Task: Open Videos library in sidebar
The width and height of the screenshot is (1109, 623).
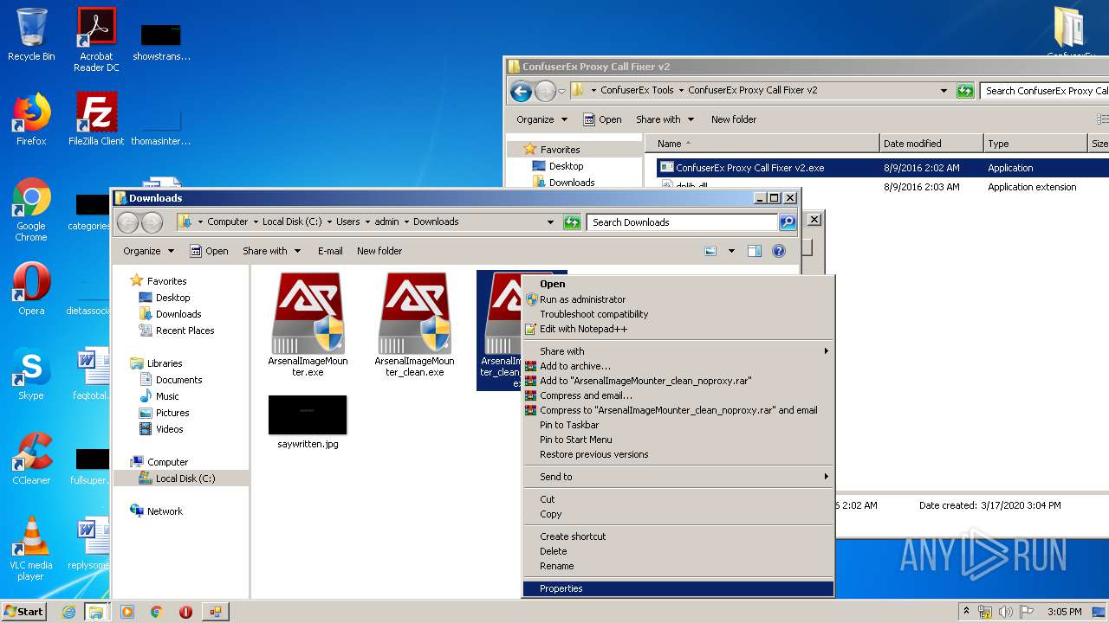Action: 169,429
